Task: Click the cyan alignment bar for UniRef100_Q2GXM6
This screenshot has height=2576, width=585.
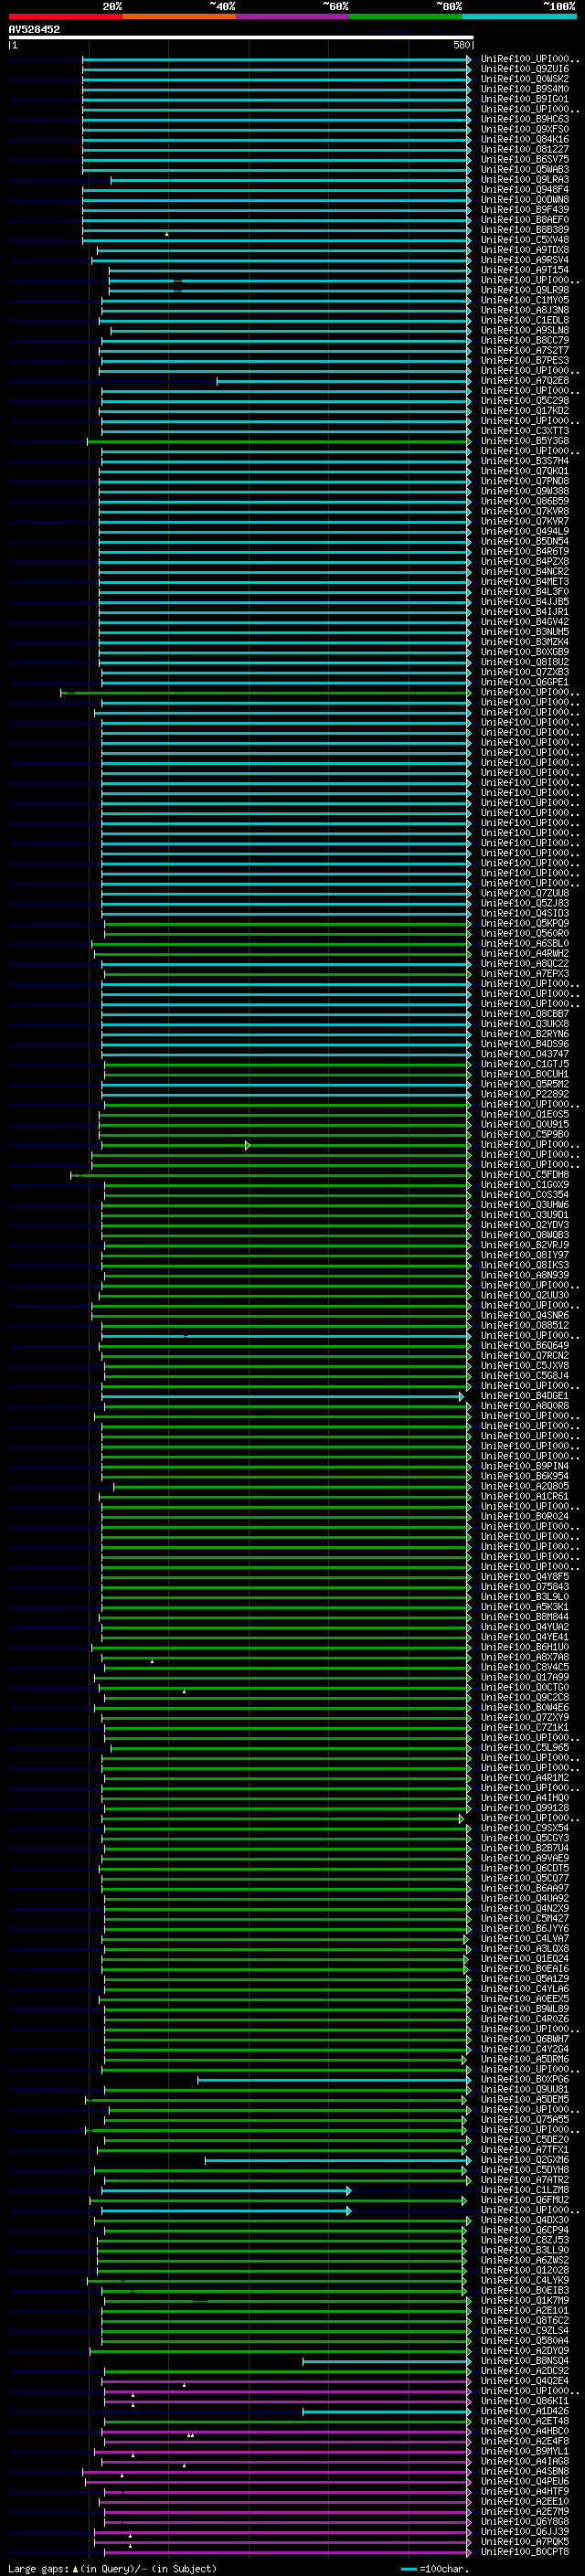Action: (x=337, y=2160)
